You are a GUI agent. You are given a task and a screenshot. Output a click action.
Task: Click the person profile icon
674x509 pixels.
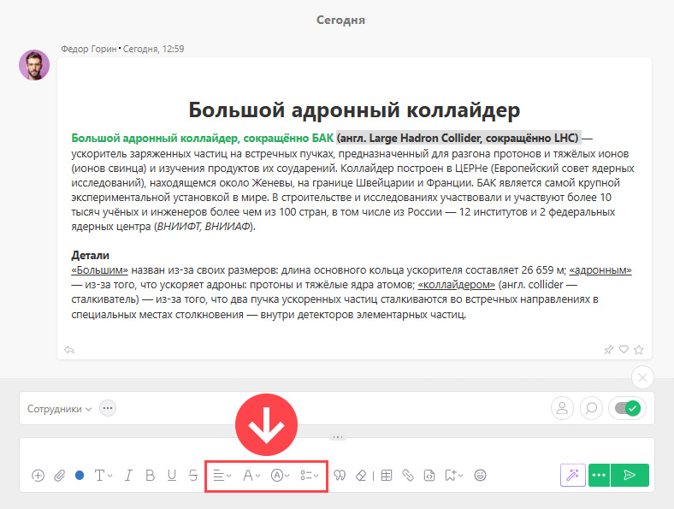(x=562, y=408)
